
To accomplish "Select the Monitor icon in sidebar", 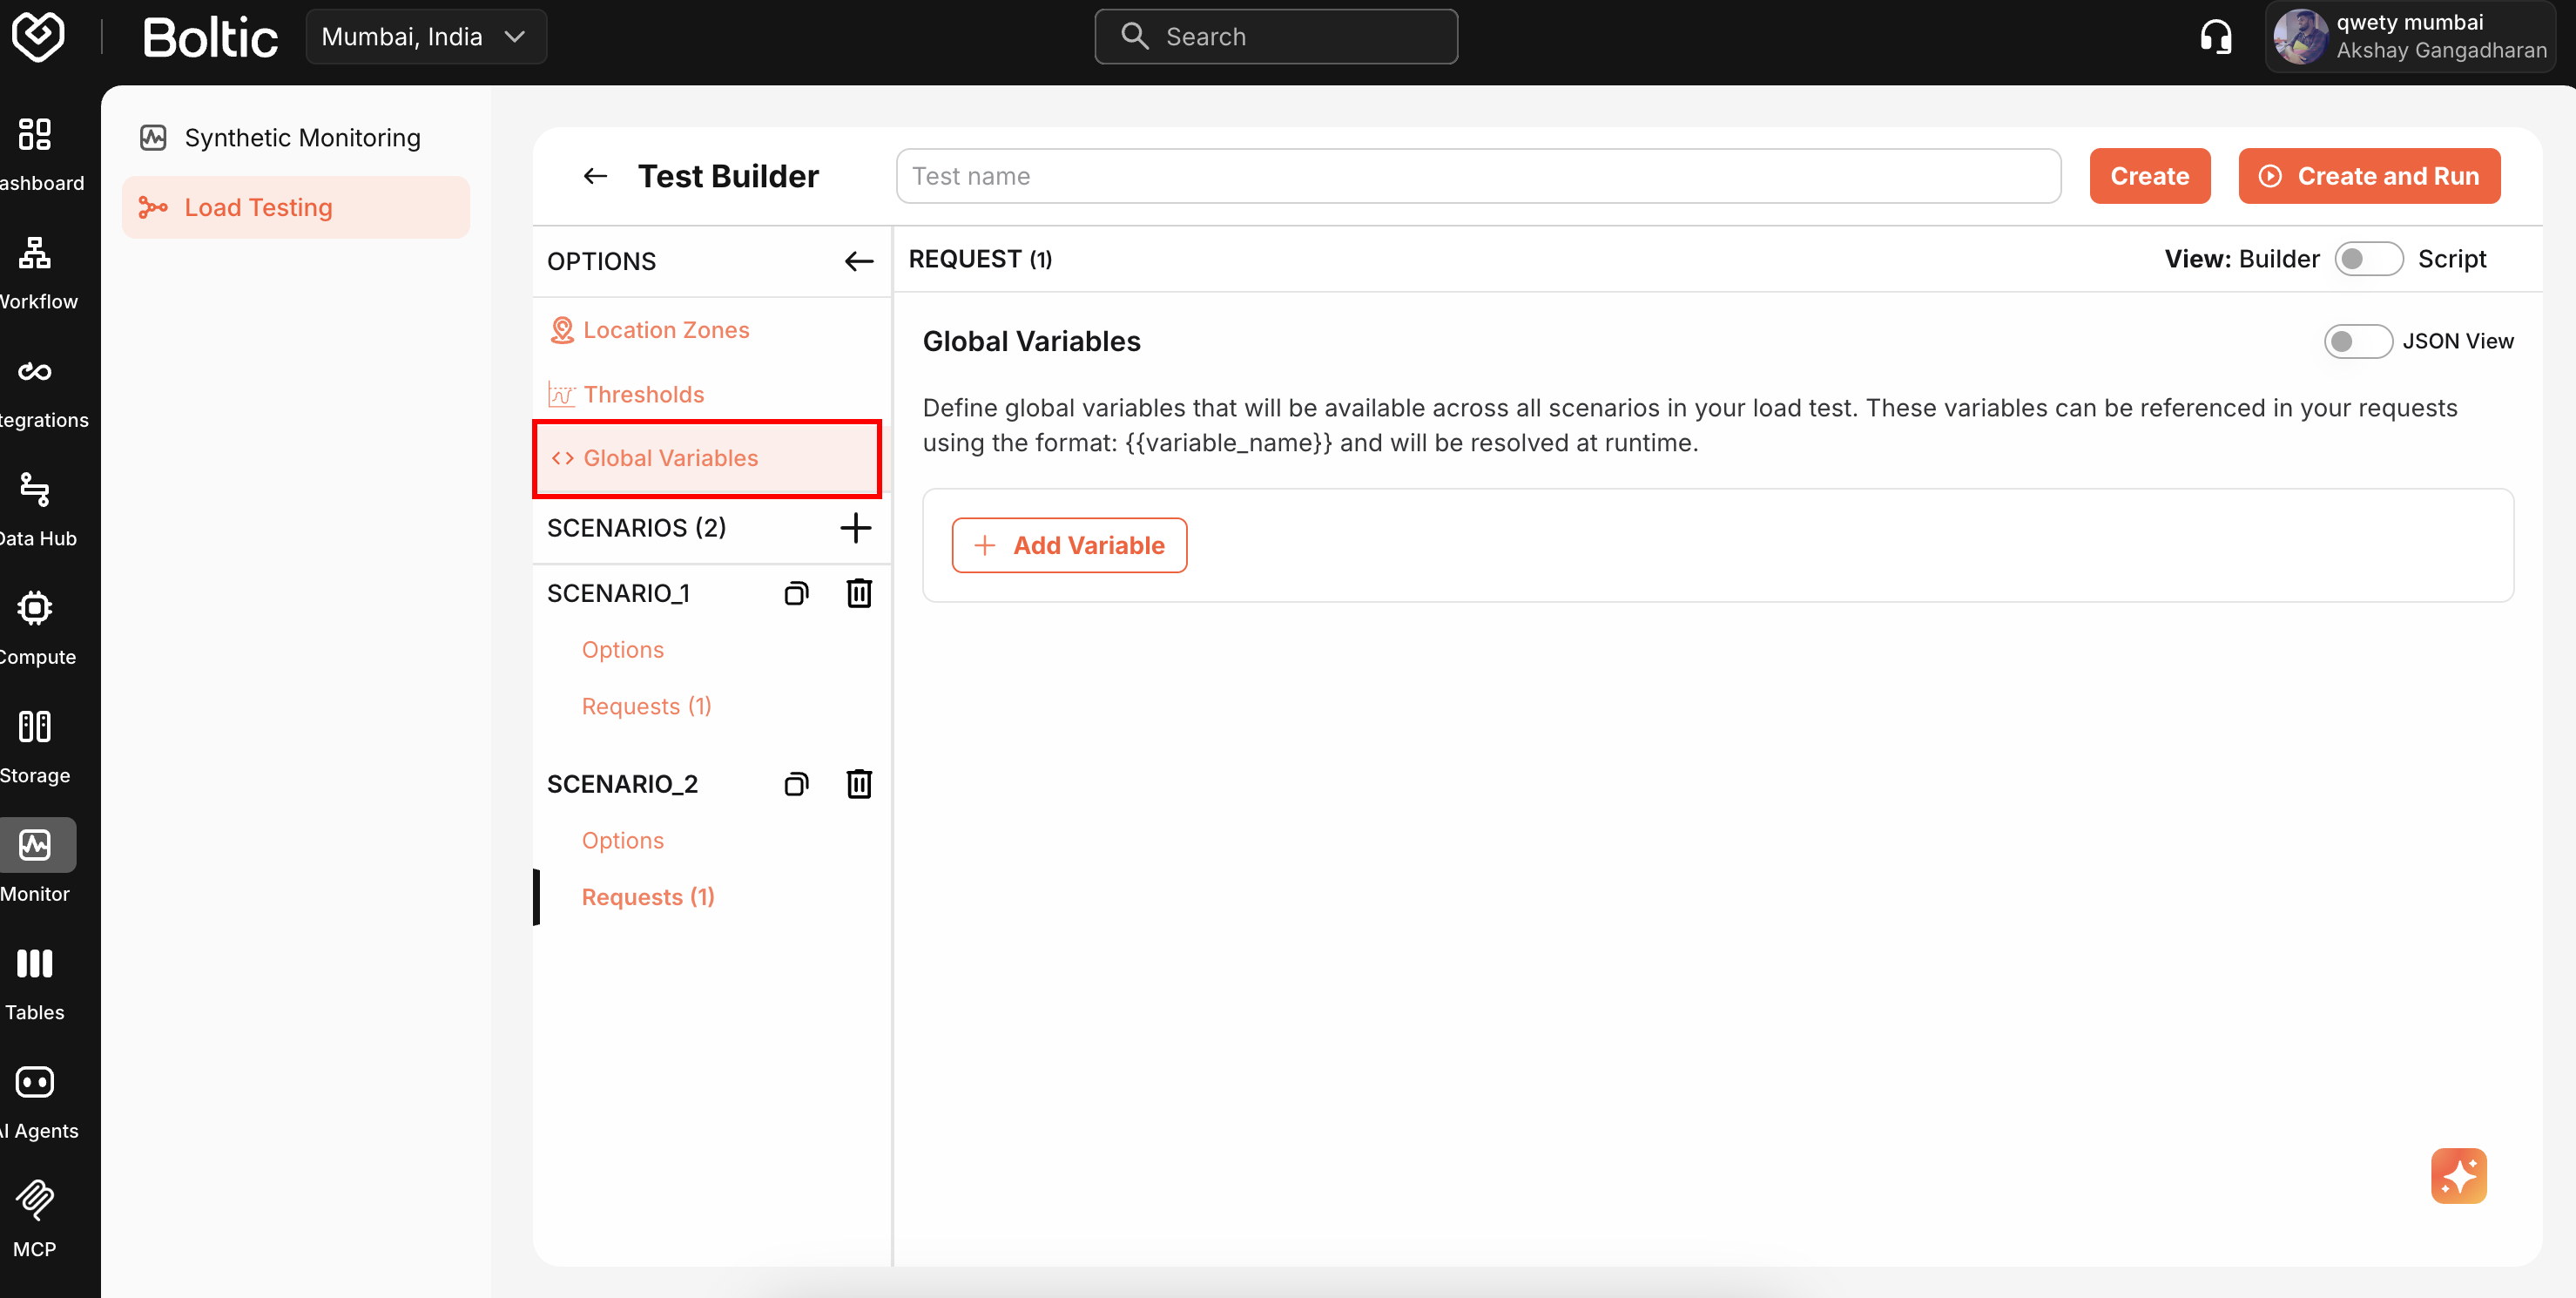I will coord(35,845).
